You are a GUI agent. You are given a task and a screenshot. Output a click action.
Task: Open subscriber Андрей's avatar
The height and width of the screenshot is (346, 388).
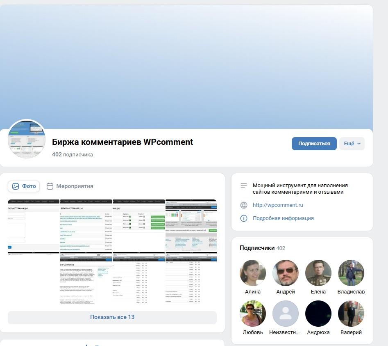tap(286, 273)
